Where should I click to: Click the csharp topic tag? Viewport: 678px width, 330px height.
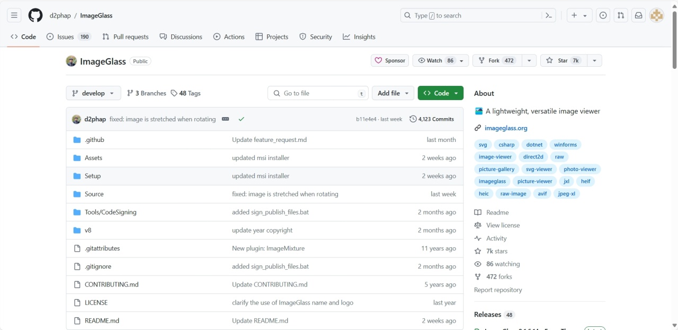[507, 145]
